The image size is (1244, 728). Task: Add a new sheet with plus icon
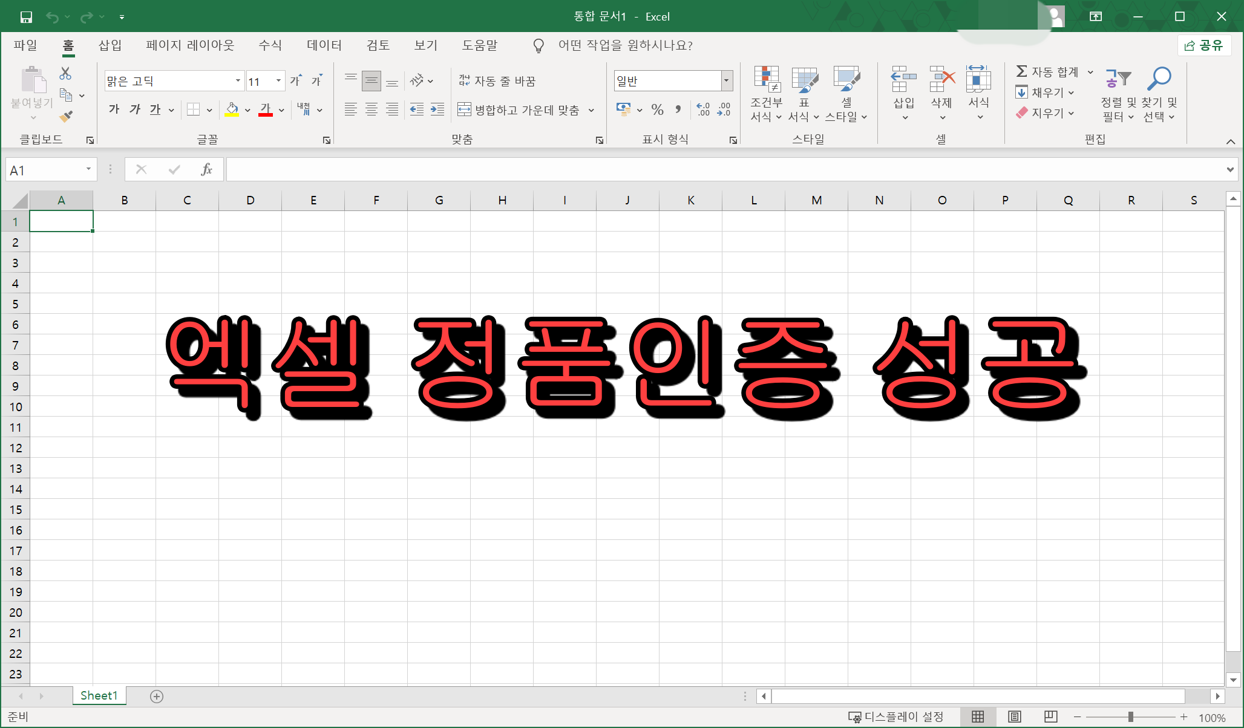pos(157,697)
